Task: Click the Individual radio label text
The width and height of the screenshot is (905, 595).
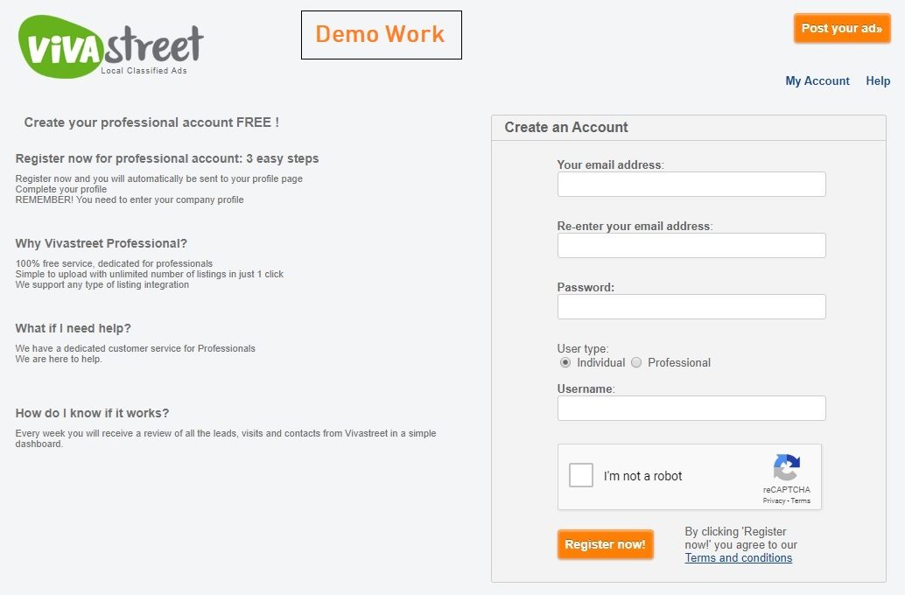Action: pyautogui.click(x=600, y=362)
